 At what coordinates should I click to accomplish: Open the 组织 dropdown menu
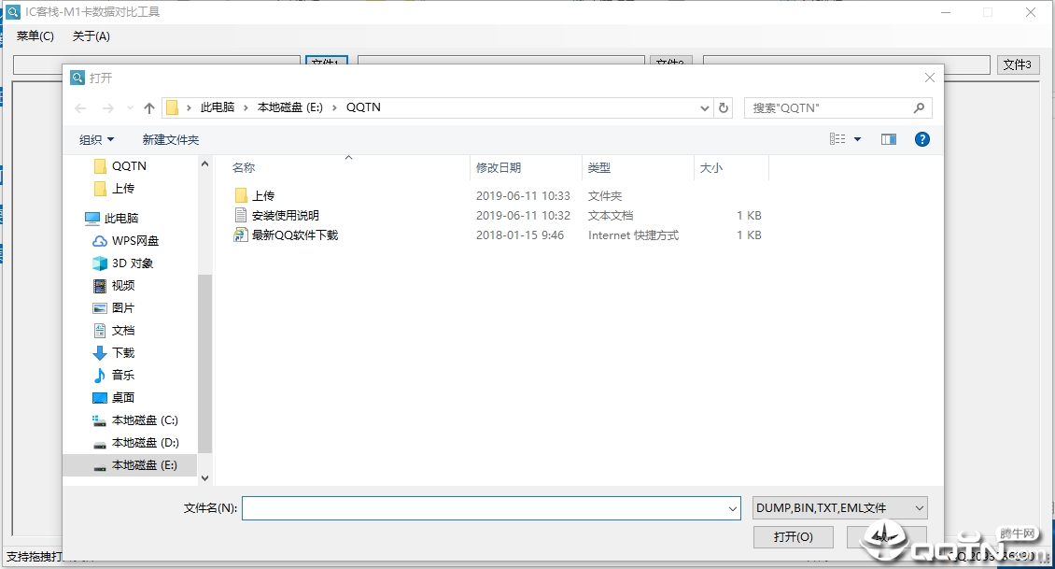point(97,139)
